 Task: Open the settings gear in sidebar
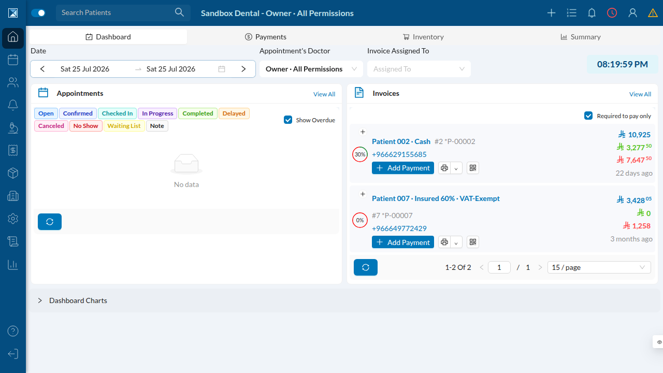[x=13, y=219]
